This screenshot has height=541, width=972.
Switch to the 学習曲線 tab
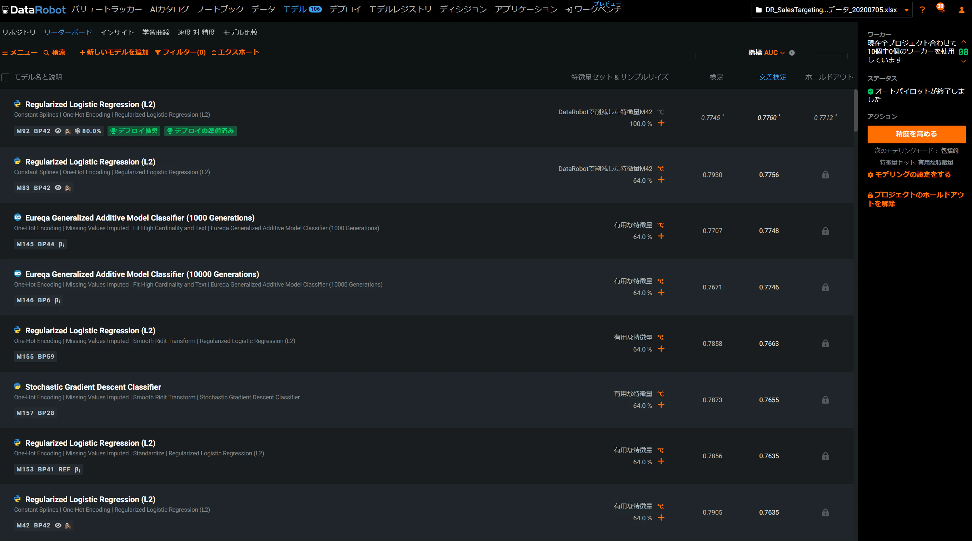point(156,32)
